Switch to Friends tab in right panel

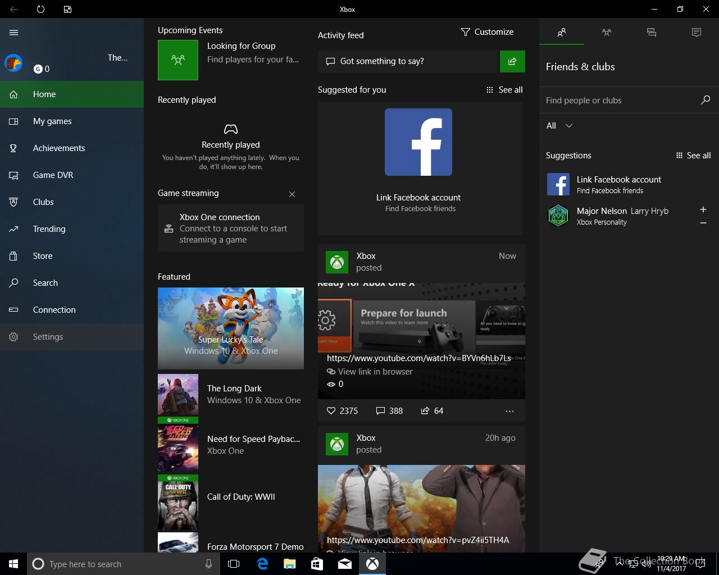[x=562, y=33]
